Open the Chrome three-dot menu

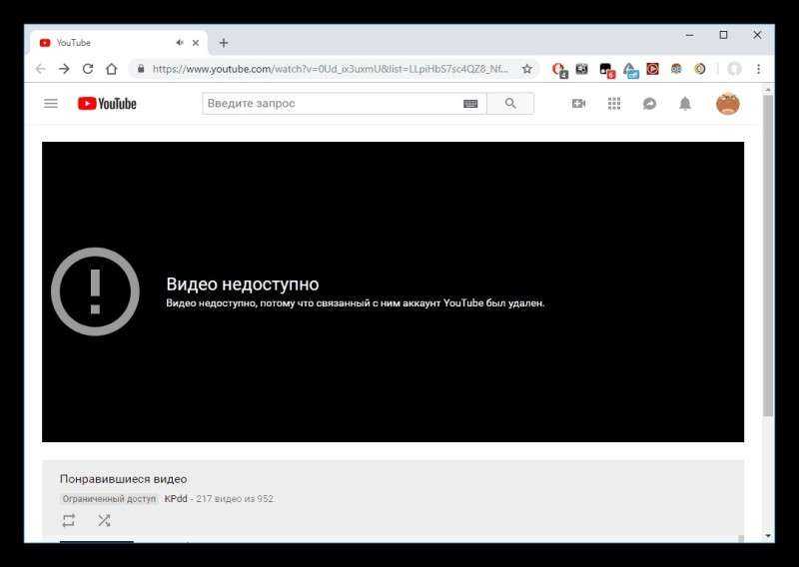[759, 69]
